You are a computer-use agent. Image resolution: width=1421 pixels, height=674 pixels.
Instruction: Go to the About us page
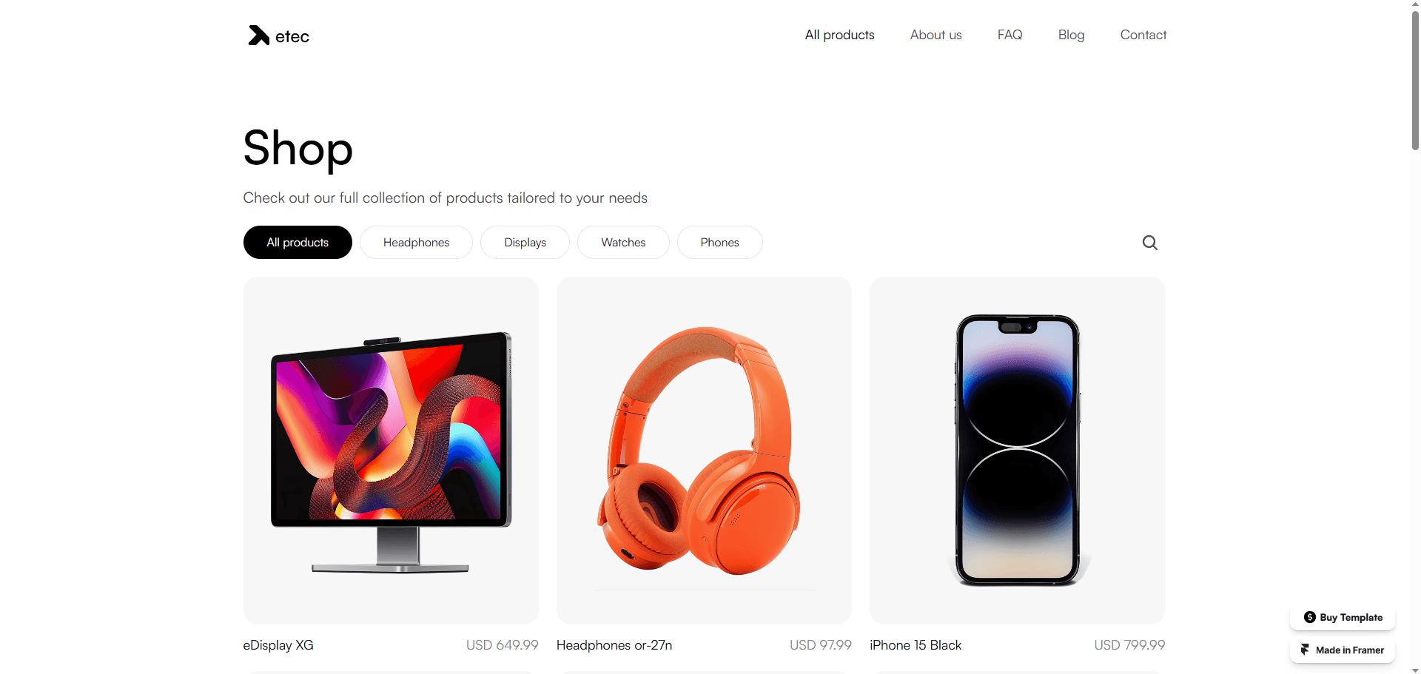click(x=935, y=35)
